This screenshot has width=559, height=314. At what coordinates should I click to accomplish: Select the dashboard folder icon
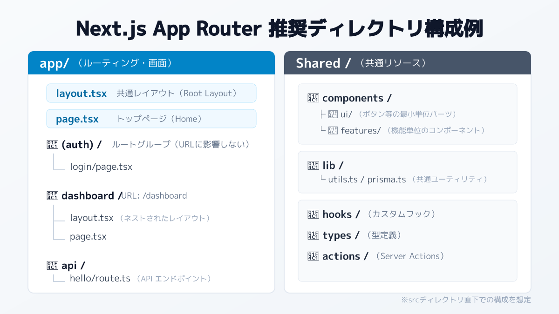click(x=53, y=195)
